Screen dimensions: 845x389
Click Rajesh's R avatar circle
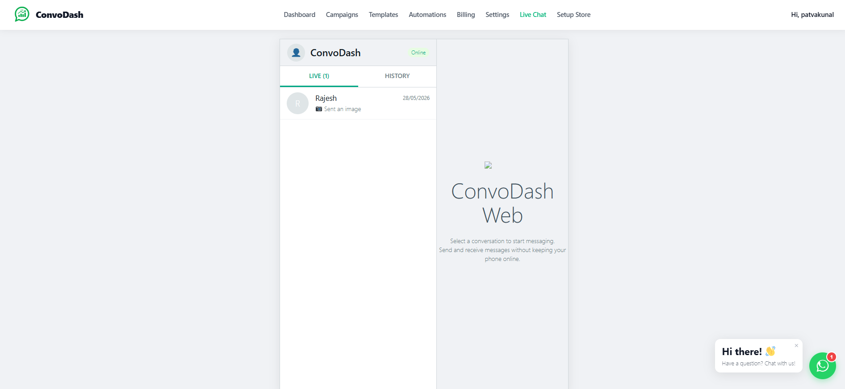point(297,103)
